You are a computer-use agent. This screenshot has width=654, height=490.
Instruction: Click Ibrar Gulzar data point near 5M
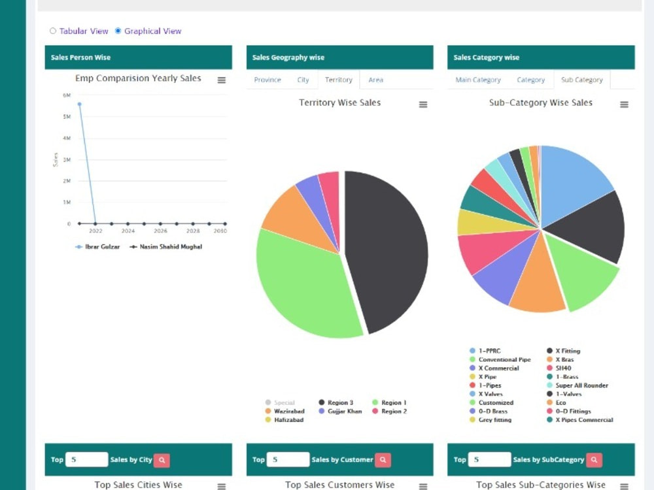[80, 104]
